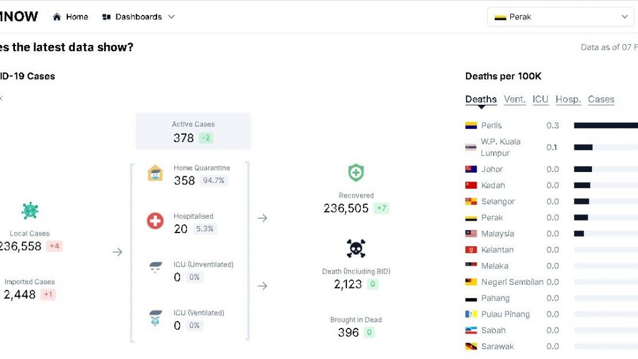Go to the Home page
This screenshot has height=359, width=638.
pyautogui.click(x=70, y=17)
